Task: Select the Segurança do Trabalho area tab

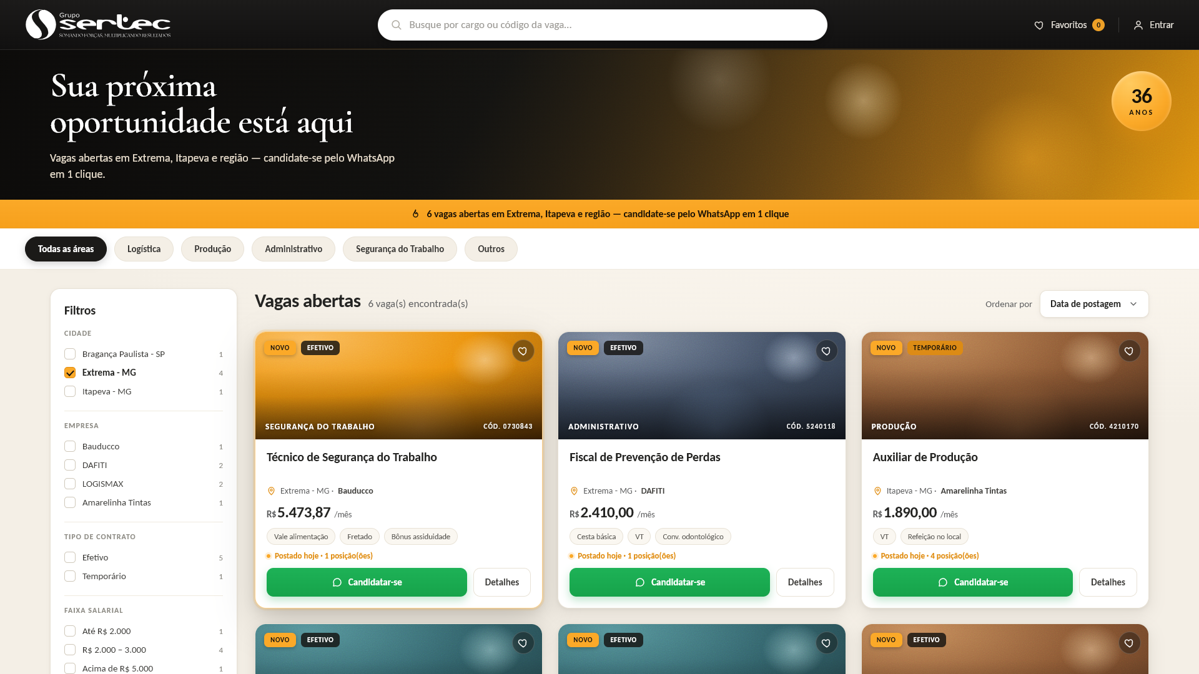Action: [x=400, y=249]
